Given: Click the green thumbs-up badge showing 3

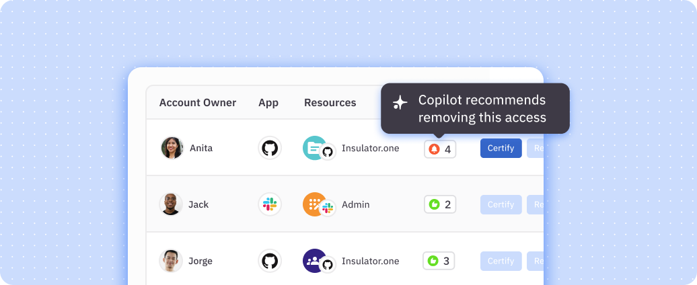Looking at the screenshot, I should coord(440,261).
